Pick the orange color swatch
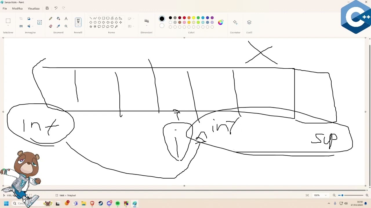 (189, 18)
